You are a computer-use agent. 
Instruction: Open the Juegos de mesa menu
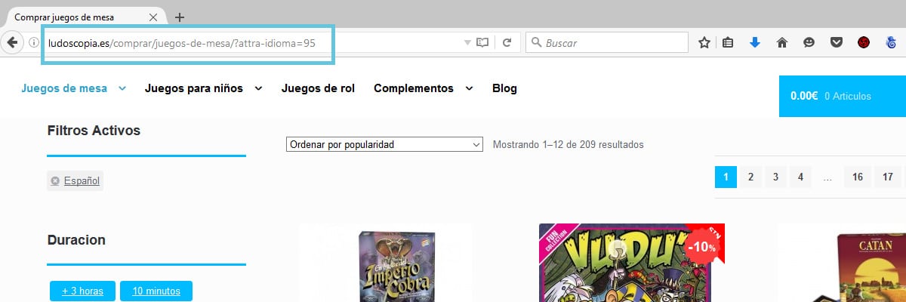point(64,88)
